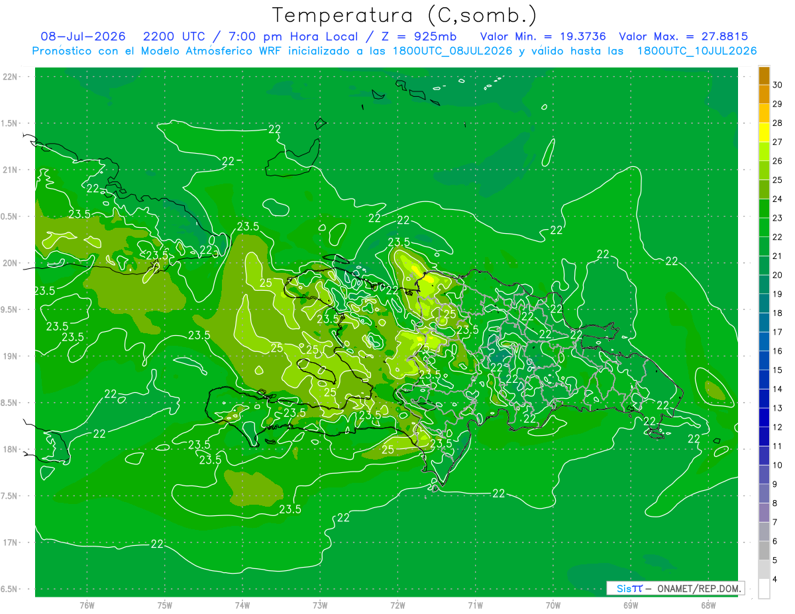Viewport: 795px width, 614px height.
Task: Pick the purple swatch between 7 and 8
Action: coord(764,513)
